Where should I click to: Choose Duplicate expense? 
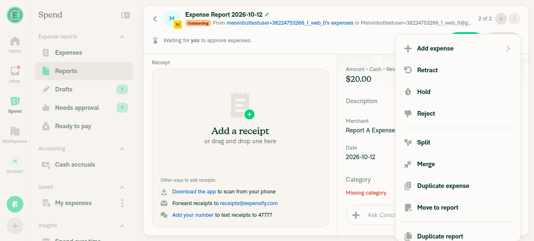click(458, 186)
